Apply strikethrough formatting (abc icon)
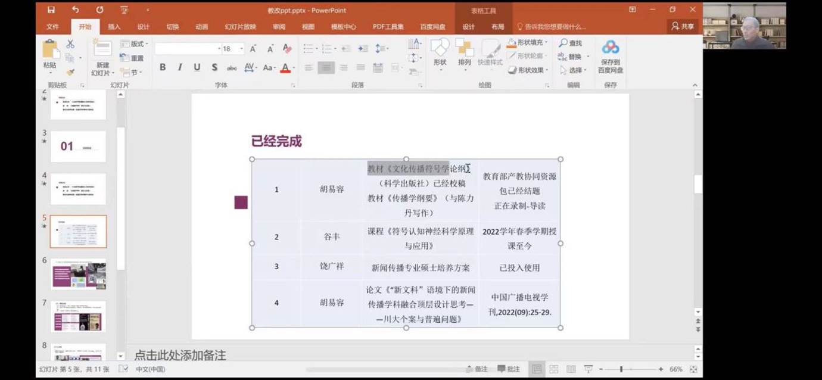Viewport: 822px width, 380px height. (232, 67)
